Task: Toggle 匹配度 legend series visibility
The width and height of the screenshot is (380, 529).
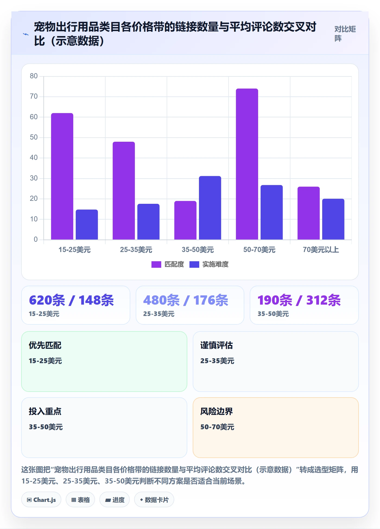Action: coord(168,264)
